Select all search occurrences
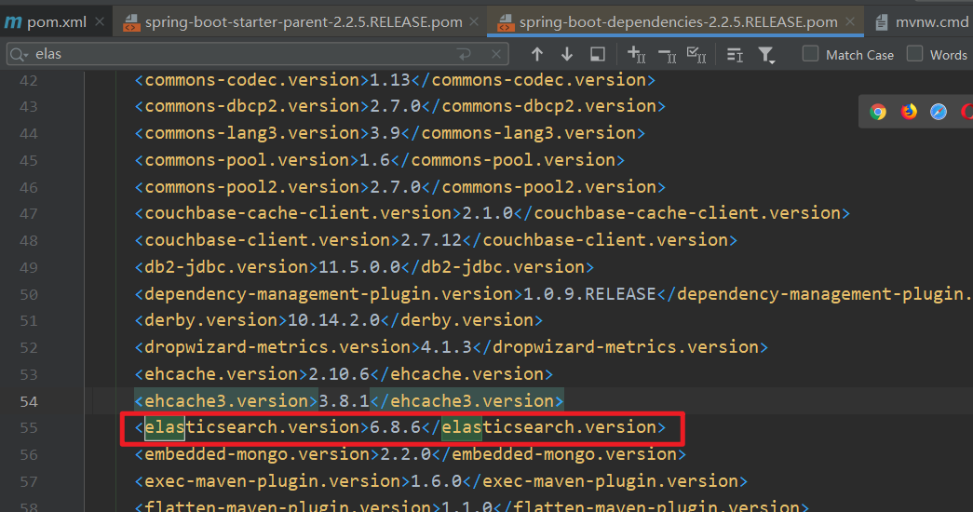973x512 pixels. coord(696,55)
